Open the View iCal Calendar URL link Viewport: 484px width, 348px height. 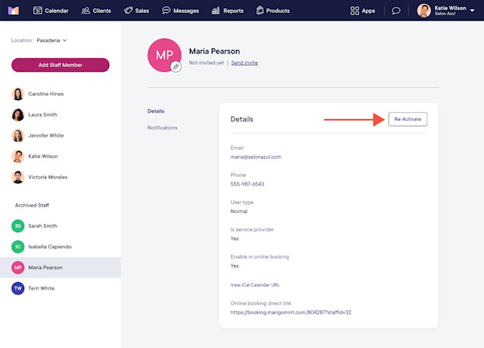coord(255,284)
